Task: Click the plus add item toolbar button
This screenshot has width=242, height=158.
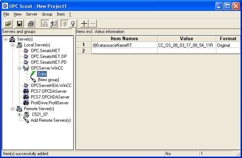Action: pyautogui.click(x=84, y=24)
